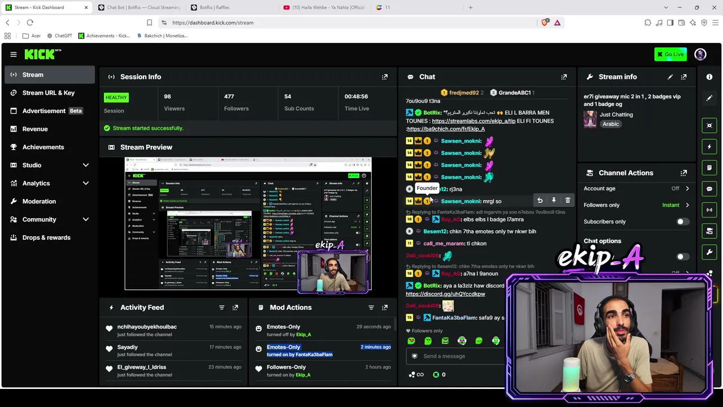Open the browser wallet icon
The height and width of the screenshot is (407, 723).
pyautogui.click(x=681, y=23)
